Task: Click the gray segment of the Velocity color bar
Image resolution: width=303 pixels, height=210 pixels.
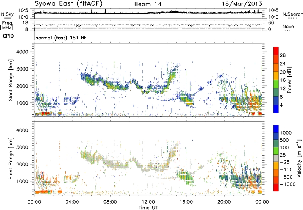Action: 276,158
